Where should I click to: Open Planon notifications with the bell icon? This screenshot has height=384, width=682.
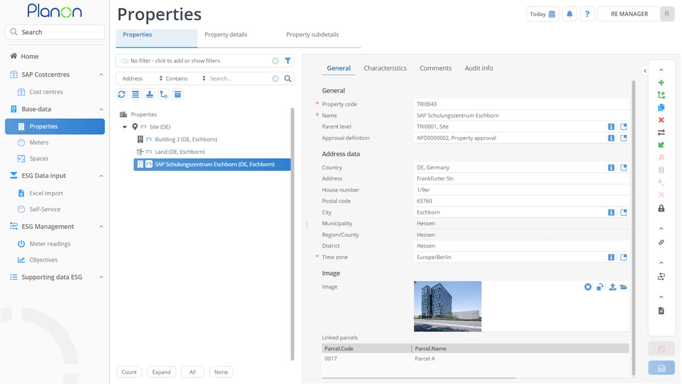[569, 13]
